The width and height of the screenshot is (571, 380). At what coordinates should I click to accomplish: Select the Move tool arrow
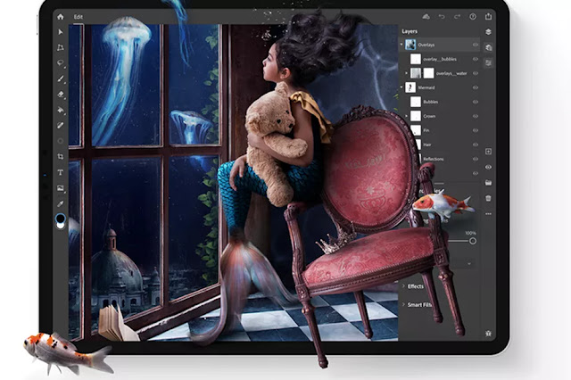point(61,32)
